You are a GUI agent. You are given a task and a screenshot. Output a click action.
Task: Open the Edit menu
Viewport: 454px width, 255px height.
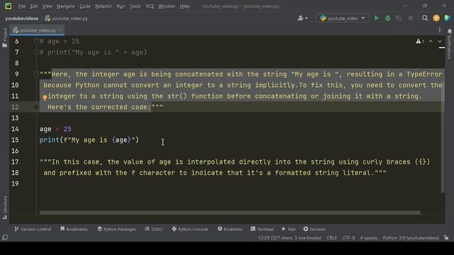[x=34, y=6]
